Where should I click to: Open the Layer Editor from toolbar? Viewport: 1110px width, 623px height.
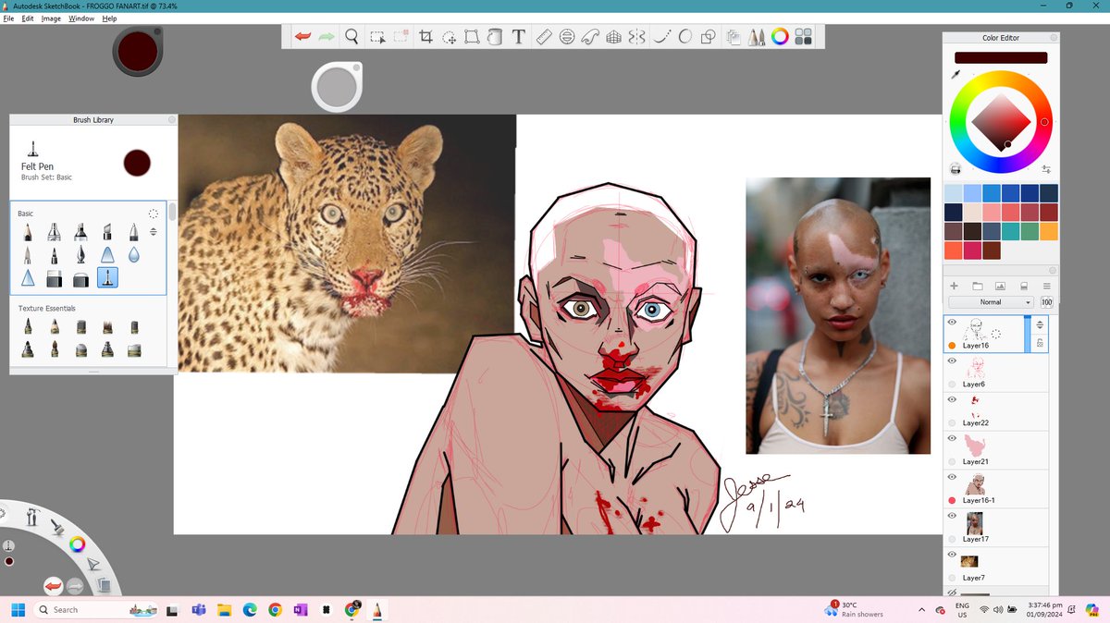[734, 37]
